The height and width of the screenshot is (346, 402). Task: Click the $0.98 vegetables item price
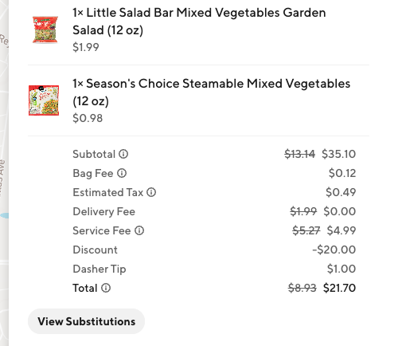88,118
